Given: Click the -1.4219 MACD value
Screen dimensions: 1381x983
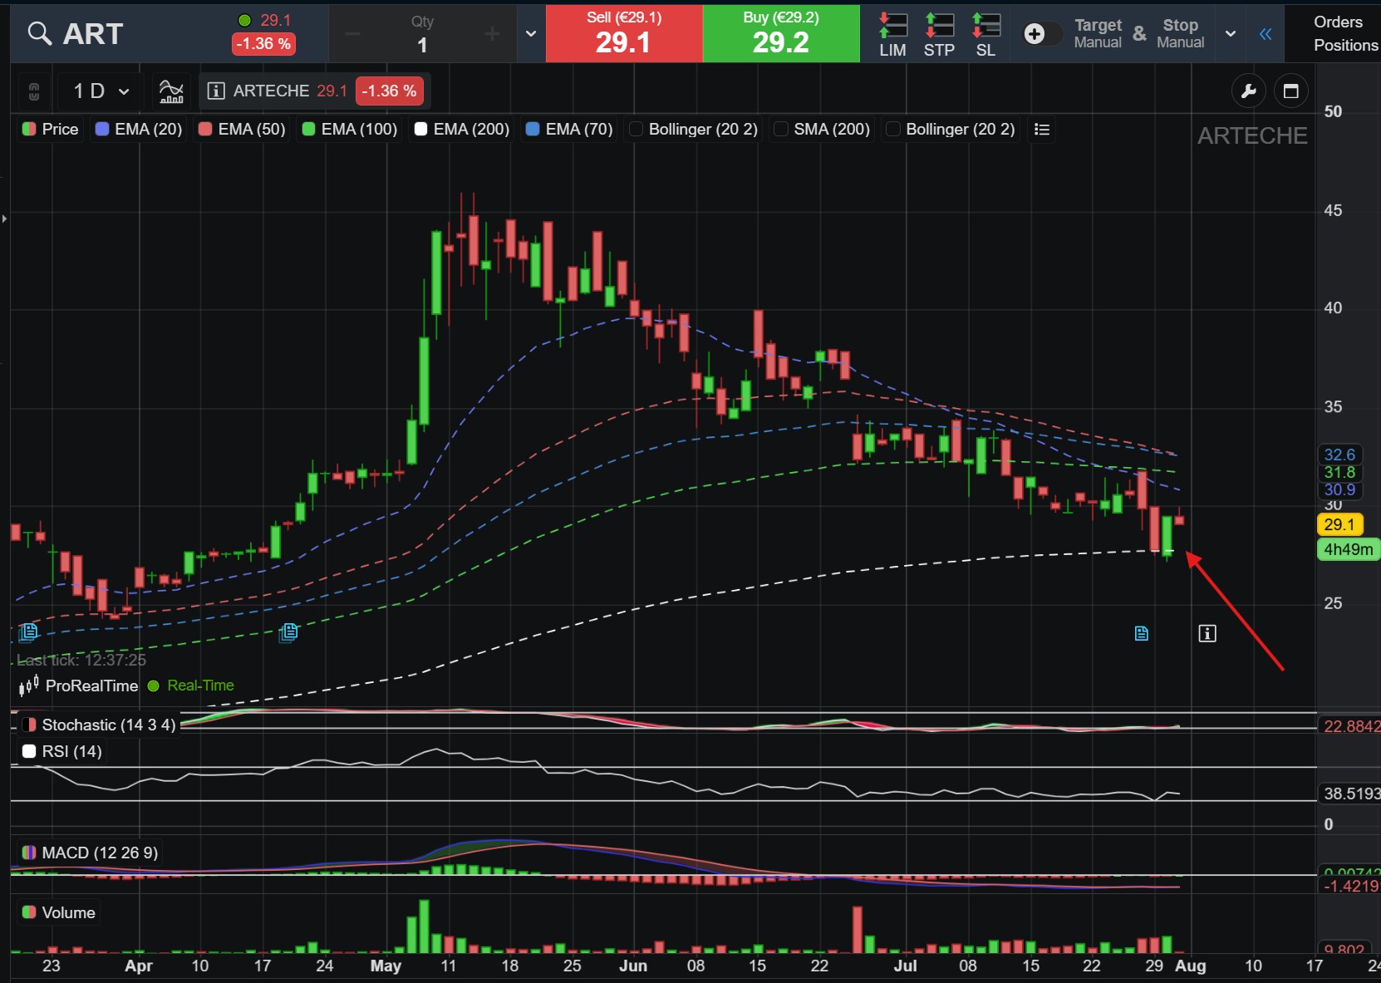Looking at the screenshot, I should [x=1351, y=886].
